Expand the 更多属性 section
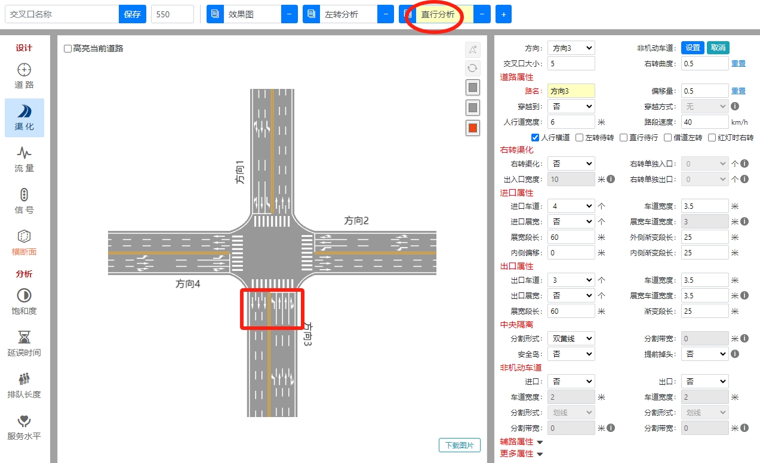760x463 pixels. (x=521, y=454)
